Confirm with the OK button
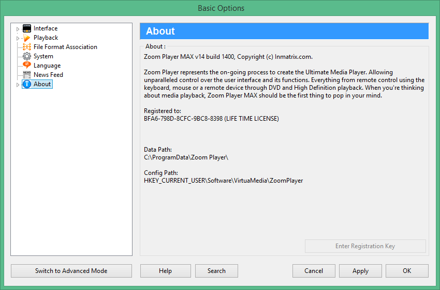This screenshot has height=290, width=440. click(x=407, y=271)
